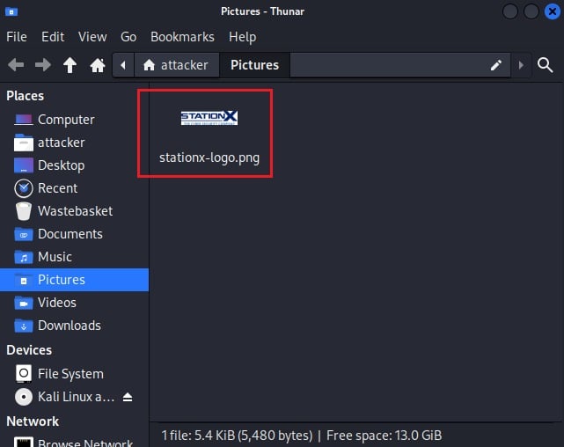Click the Devices section heading
Screen dimensions: 564x447
(x=29, y=350)
